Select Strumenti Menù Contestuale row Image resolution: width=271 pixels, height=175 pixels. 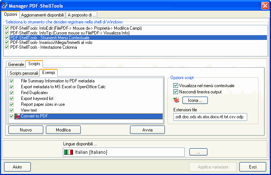138,38
